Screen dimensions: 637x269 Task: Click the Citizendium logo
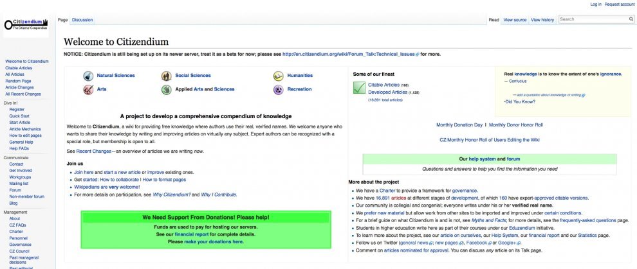point(26,24)
